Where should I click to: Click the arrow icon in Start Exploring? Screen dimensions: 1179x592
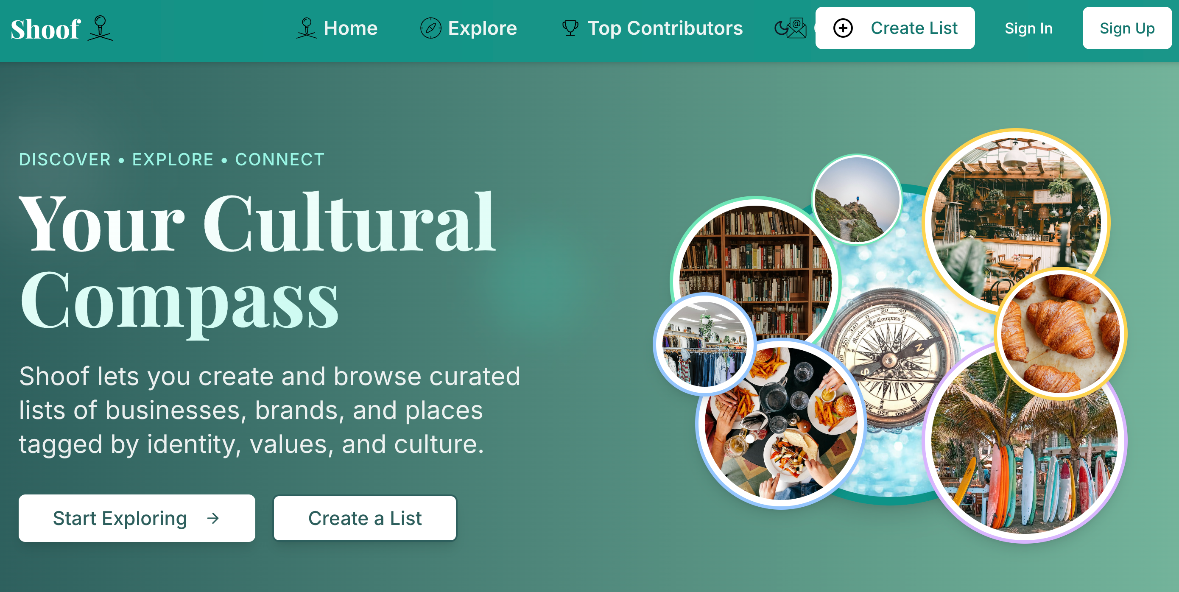click(x=213, y=518)
